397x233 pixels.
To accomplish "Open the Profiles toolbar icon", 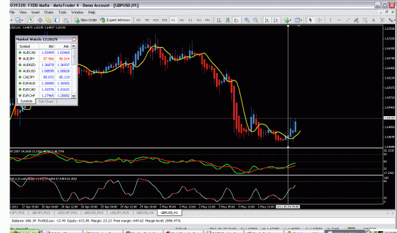I will (x=18, y=20).
